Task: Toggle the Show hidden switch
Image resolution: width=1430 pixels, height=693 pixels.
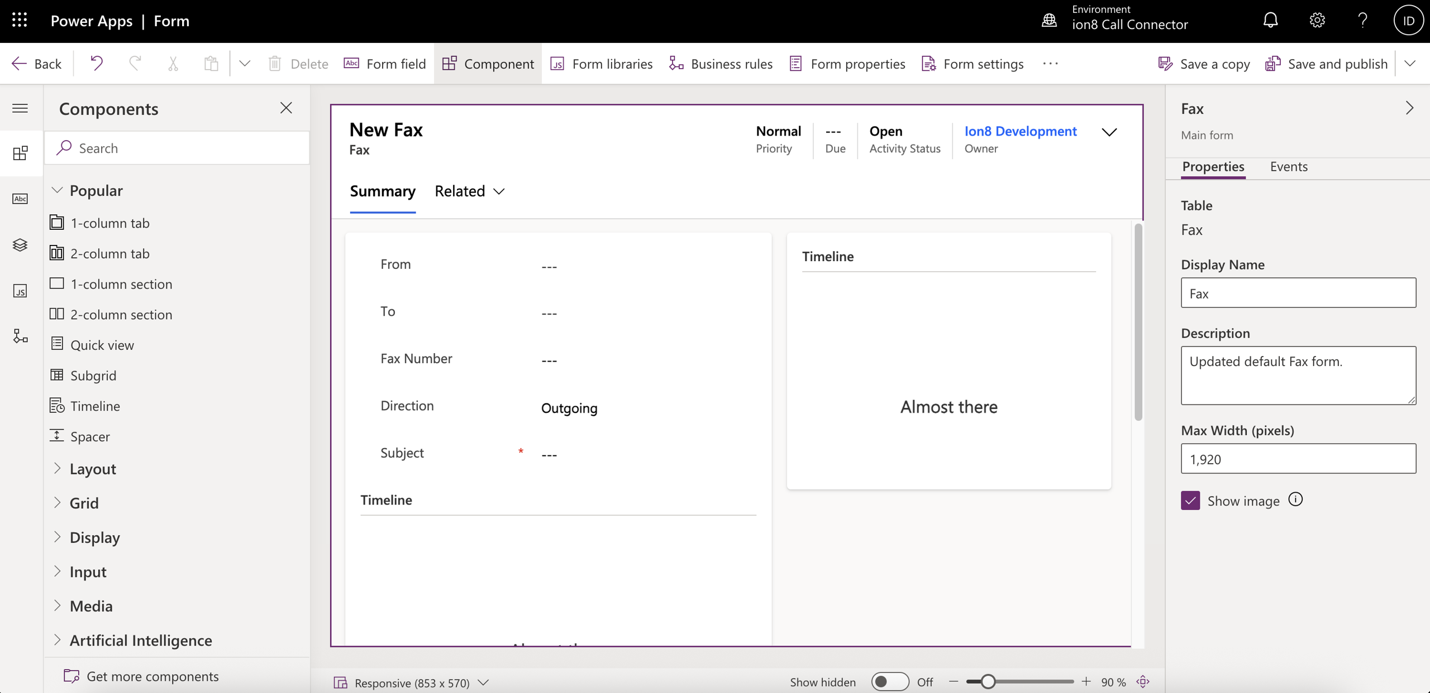Action: coord(889,681)
